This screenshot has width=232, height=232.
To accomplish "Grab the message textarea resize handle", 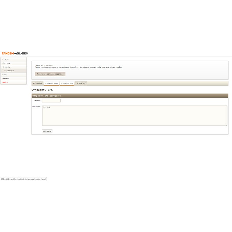I will (226, 125).
